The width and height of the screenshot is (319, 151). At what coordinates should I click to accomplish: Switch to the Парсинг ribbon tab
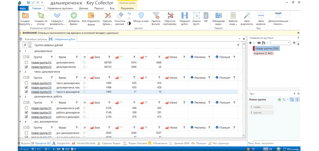point(99,8)
